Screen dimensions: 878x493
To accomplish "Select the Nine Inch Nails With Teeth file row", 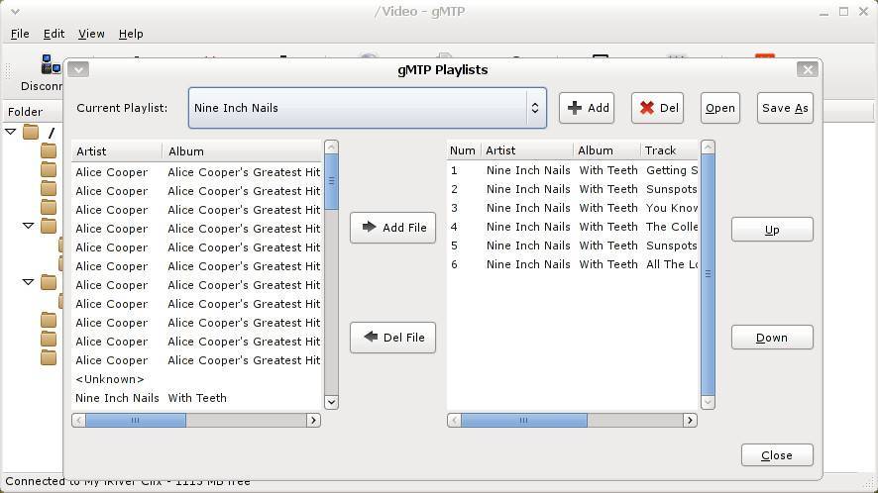I will [197, 398].
